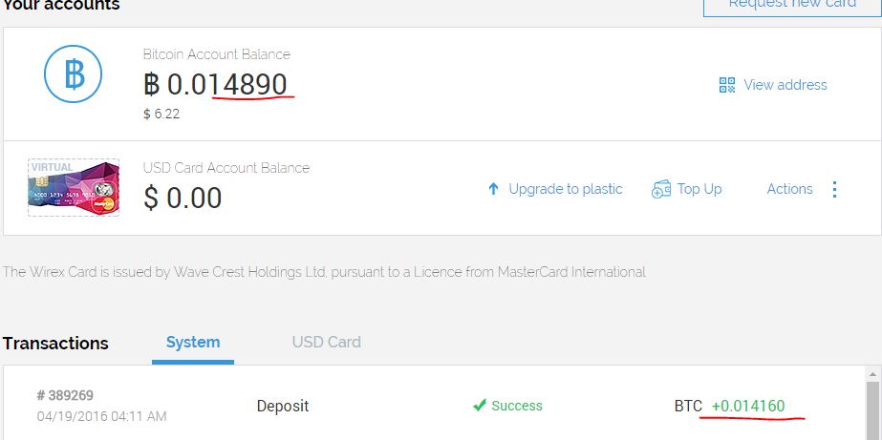
Task: Click the Bitcoin symbol before the balance
Action: [152, 84]
